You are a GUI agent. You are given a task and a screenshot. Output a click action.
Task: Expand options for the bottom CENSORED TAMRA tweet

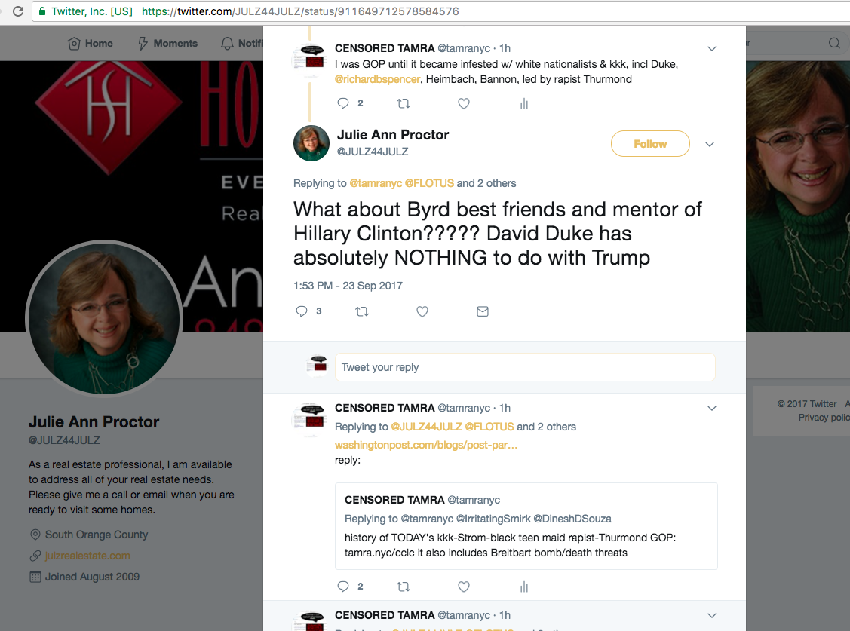pyautogui.click(x=712, y=616)
